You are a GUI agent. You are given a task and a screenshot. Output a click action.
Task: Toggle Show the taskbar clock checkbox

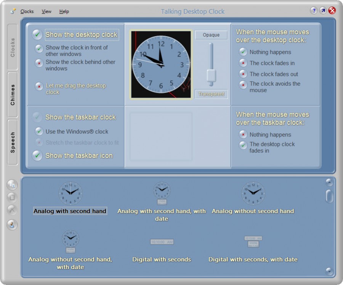coord(37,117)
